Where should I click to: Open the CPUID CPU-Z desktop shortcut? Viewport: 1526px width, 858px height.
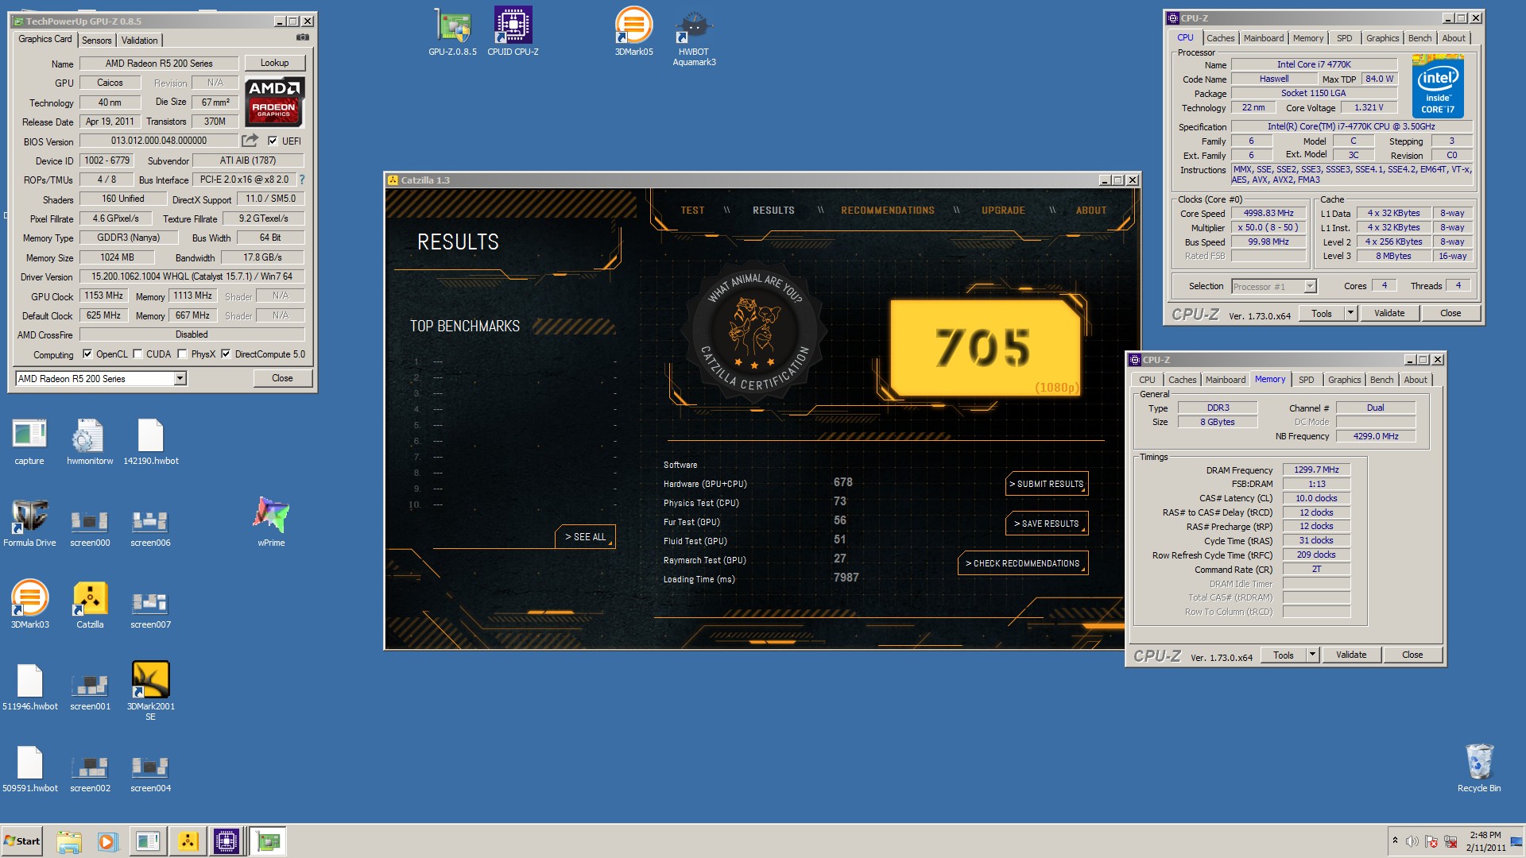coord(513,32)
